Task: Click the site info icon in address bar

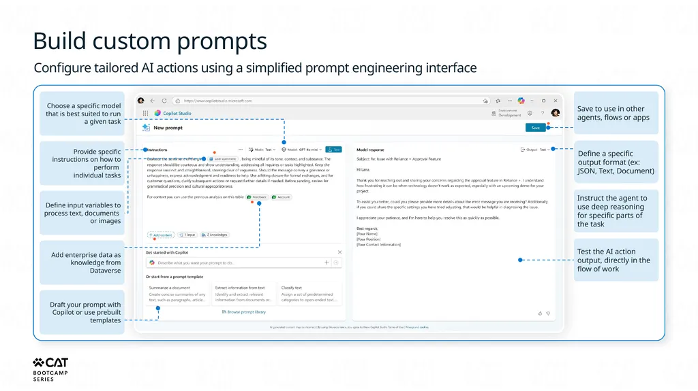Action: point(178,101)
